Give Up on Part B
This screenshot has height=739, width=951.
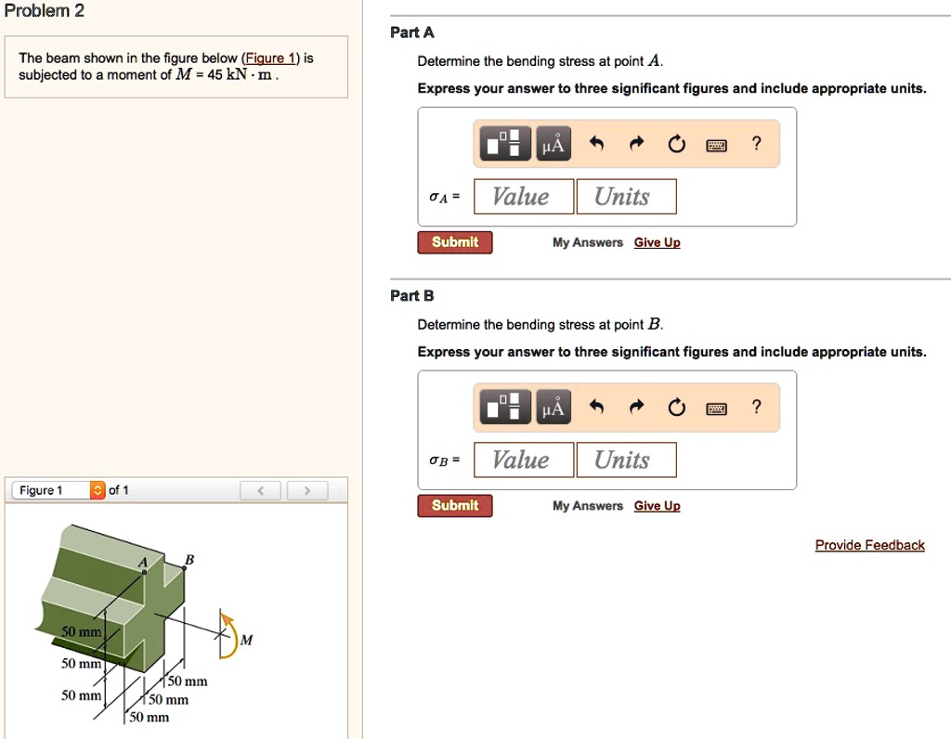tap(657, 506)
